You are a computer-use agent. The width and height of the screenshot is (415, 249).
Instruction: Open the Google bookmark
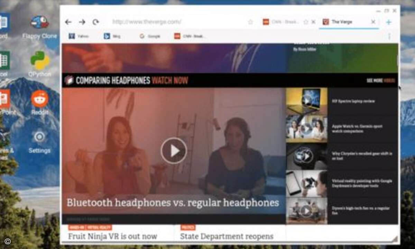[150, 36]
